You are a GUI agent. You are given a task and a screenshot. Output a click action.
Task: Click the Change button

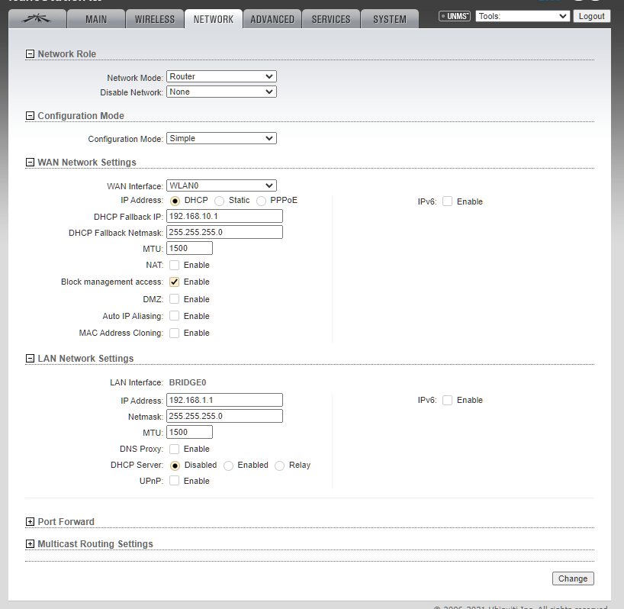[x=573, y=578]
